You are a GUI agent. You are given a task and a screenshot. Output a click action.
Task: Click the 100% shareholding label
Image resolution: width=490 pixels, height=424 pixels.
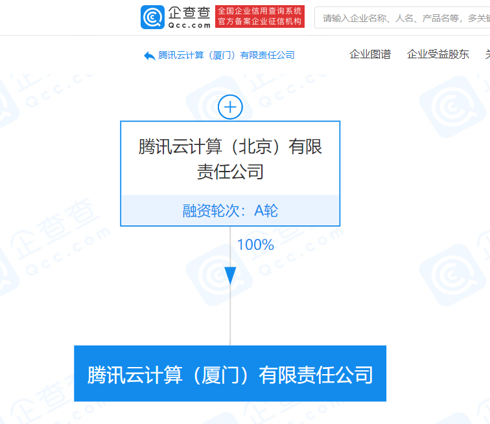[x=255, y=245]
